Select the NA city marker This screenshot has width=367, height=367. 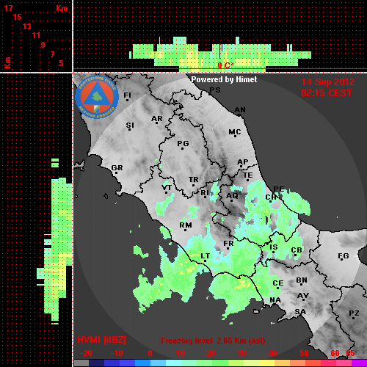pyautogui.click(x=275, y=301)
